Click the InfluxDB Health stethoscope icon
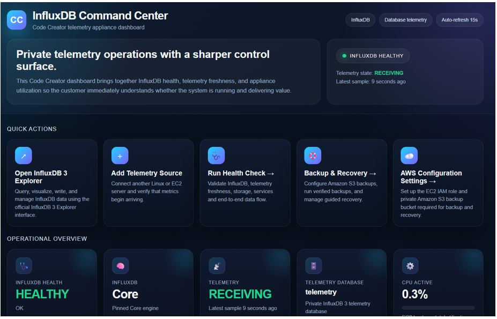 (24, 266)
